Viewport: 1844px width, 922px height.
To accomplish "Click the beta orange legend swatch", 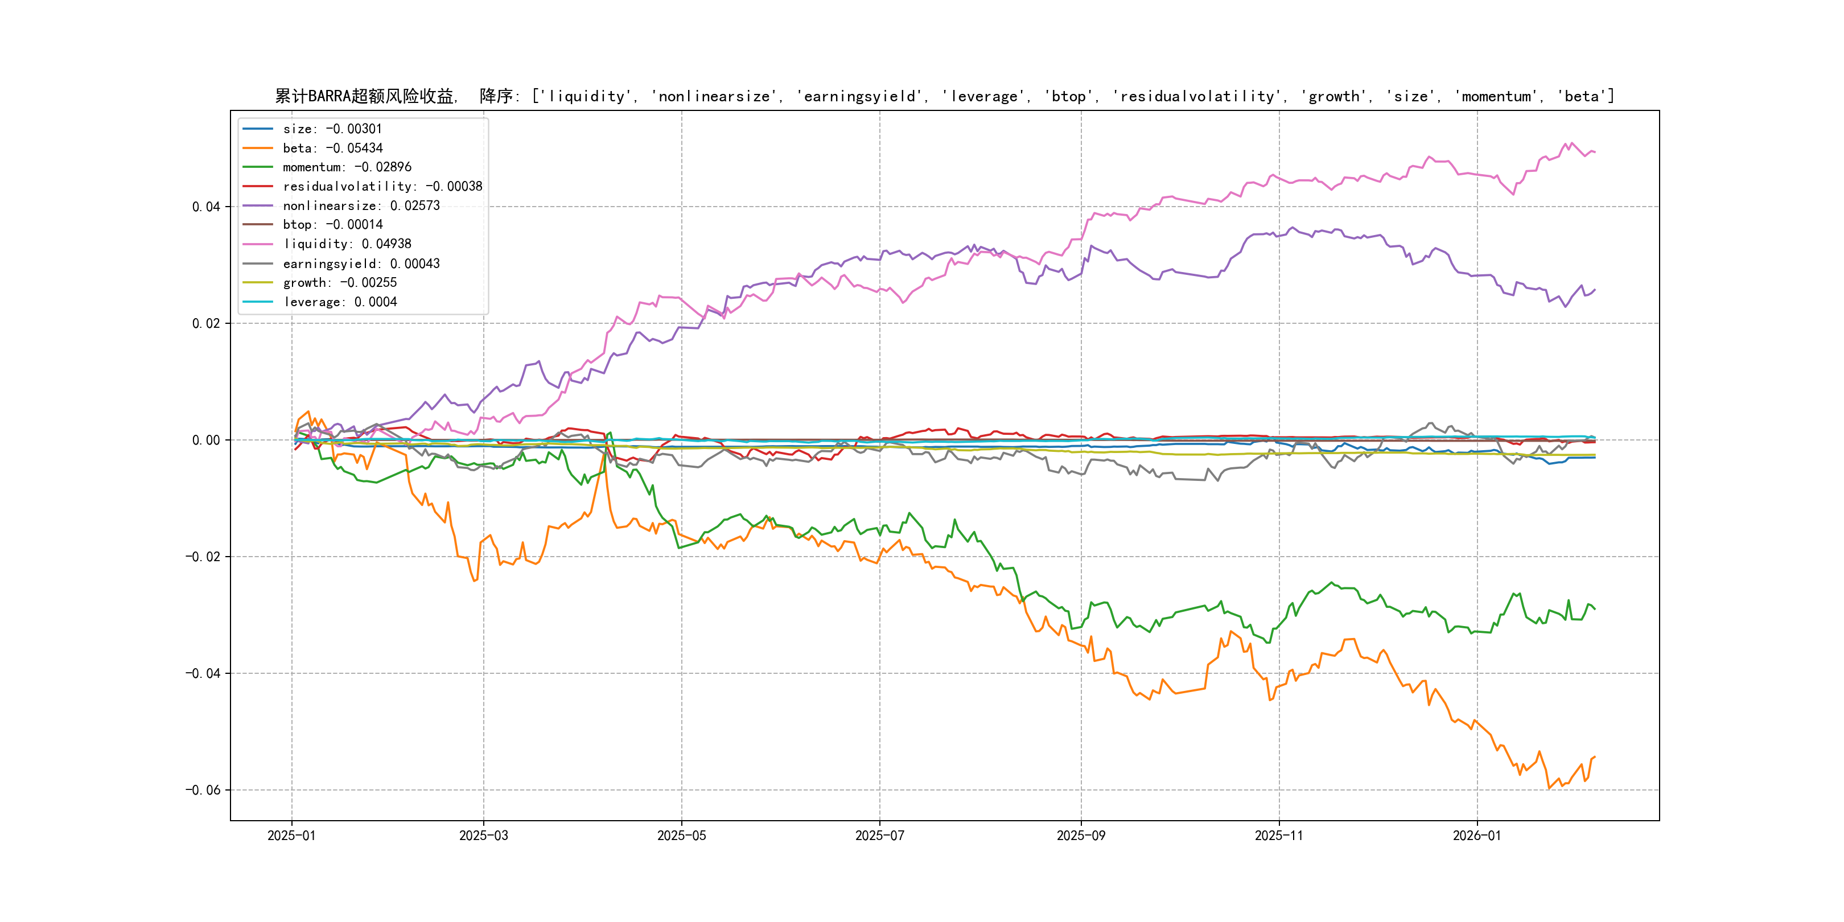I will [x=258, y=148].
